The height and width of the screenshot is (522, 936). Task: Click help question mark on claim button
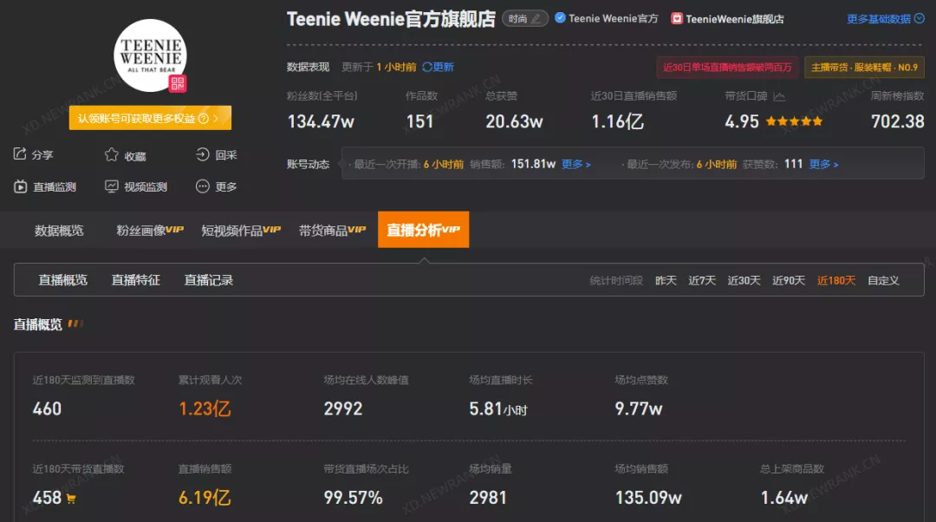pyautogui.click(x=204, y=118)
